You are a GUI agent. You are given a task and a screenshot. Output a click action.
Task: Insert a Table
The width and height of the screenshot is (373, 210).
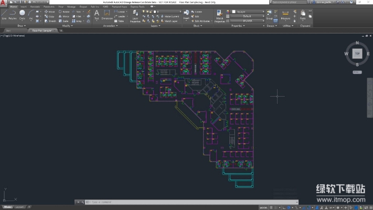[119, 21]
